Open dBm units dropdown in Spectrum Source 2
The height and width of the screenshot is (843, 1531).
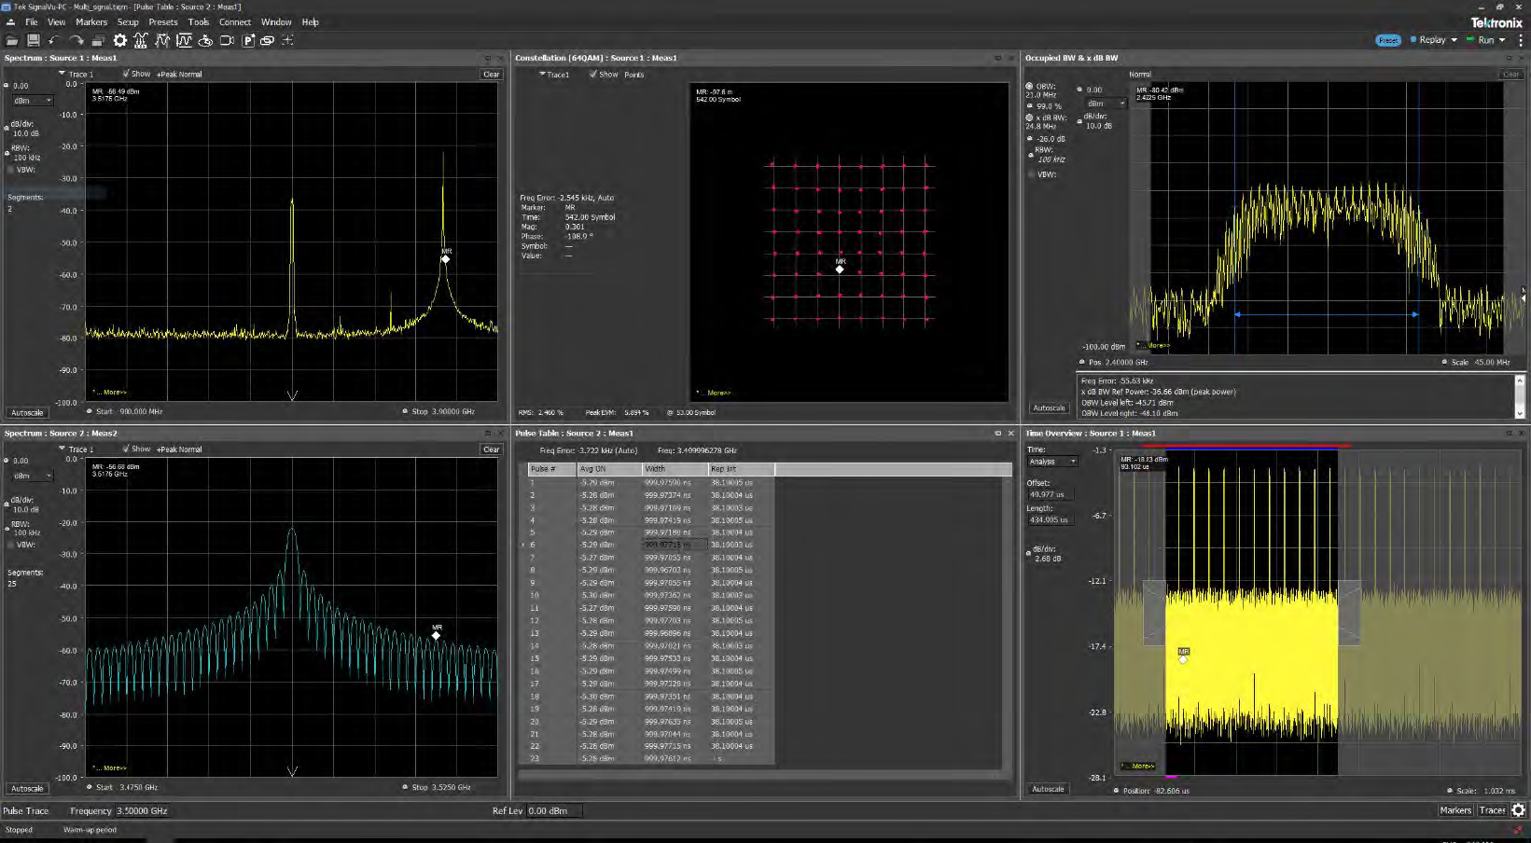point(33,476)
